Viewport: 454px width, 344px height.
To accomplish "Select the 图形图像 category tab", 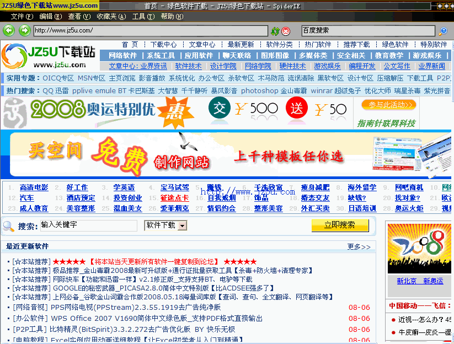I will [x=275, y=56].
